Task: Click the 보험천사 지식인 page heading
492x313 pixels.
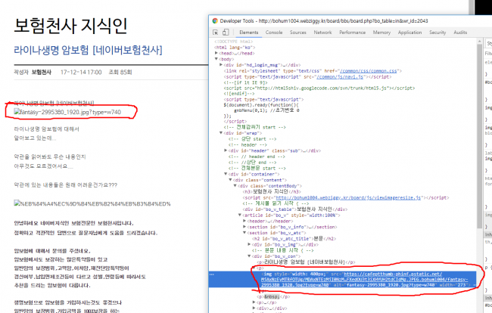Action: (70, 26)
